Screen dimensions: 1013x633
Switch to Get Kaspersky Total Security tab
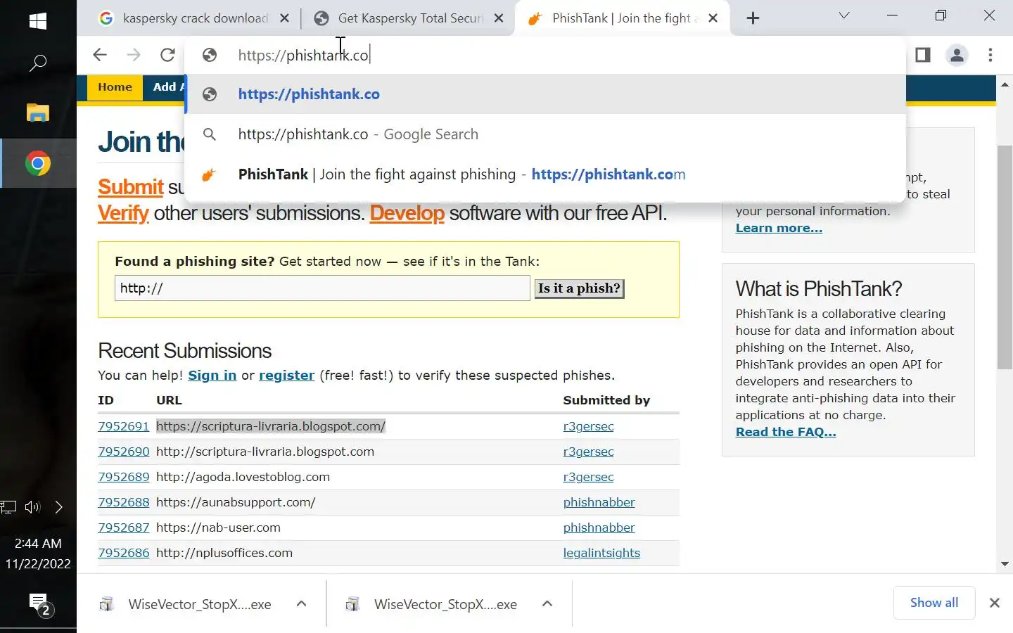tap(409, 18)
